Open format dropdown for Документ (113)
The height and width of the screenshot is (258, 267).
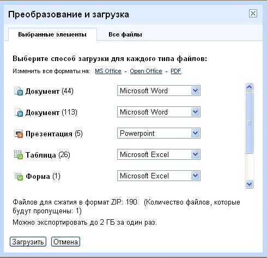pos(159,112)
